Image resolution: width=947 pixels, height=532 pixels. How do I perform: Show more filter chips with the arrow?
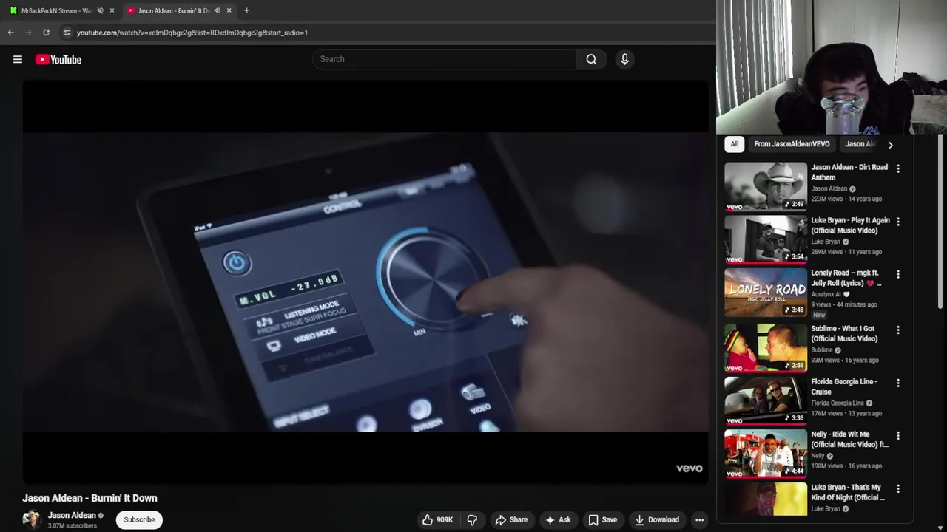click(890, 145)
